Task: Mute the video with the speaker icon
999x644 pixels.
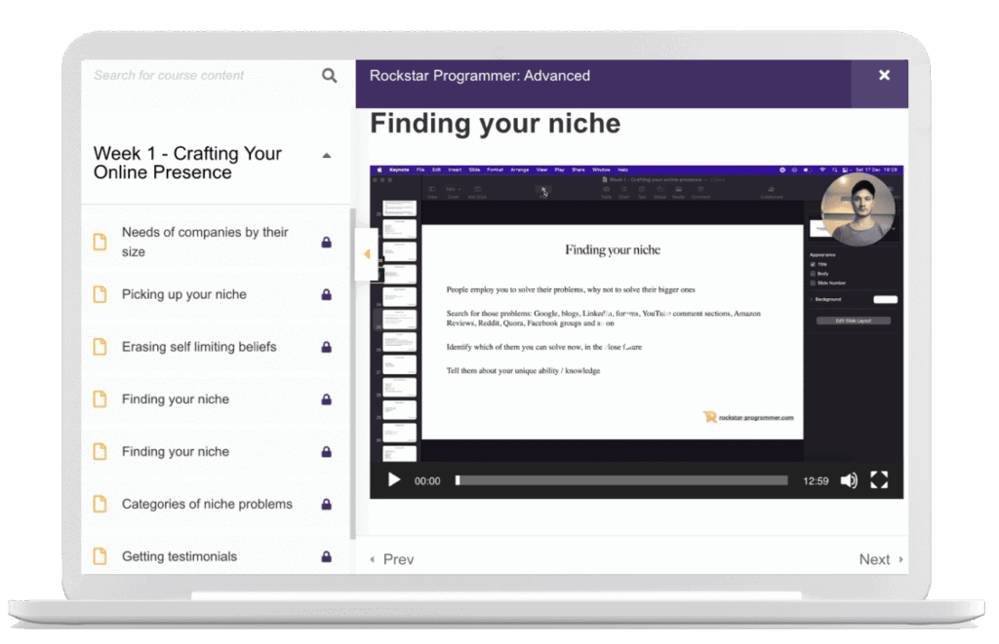Action: [x=849, y=480]
